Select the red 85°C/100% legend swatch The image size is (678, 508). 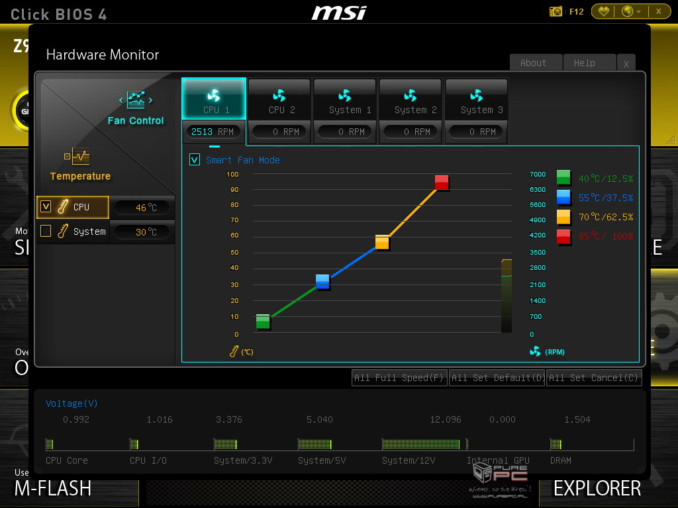click(x=563, y=237)
